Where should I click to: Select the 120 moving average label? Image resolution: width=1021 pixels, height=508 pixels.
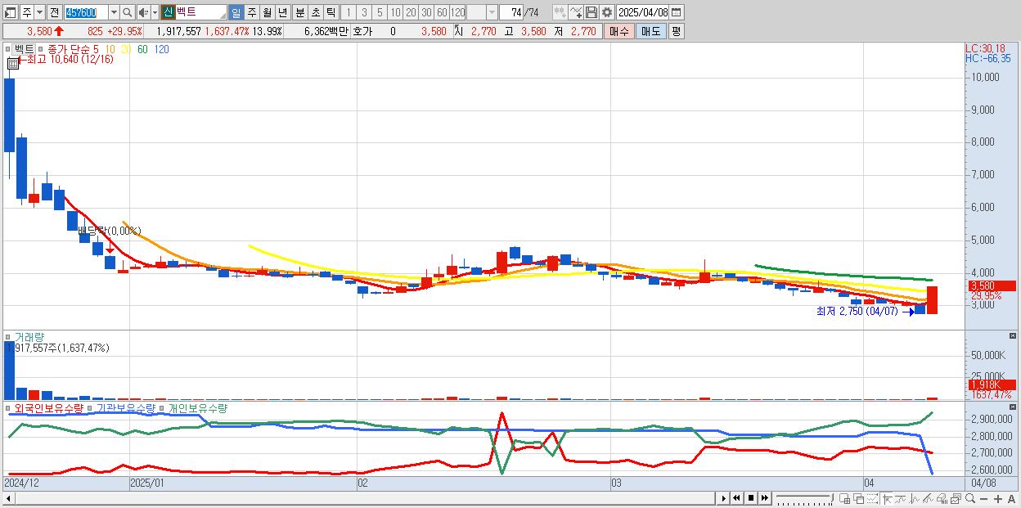click(162, 49)
